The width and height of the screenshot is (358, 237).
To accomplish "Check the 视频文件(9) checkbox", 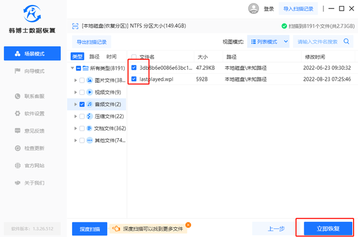I will pos(82,92).
